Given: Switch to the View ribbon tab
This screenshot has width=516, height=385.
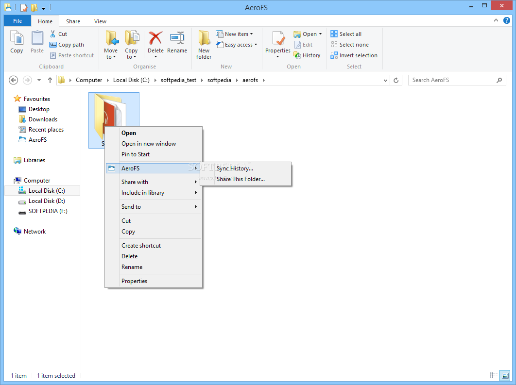Looking at the screenshot, I should [100, 21].
